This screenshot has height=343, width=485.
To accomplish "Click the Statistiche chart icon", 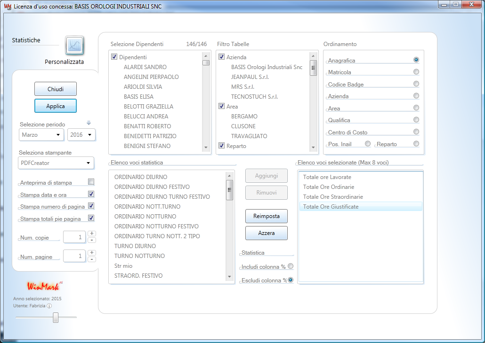I will (74, 46).
